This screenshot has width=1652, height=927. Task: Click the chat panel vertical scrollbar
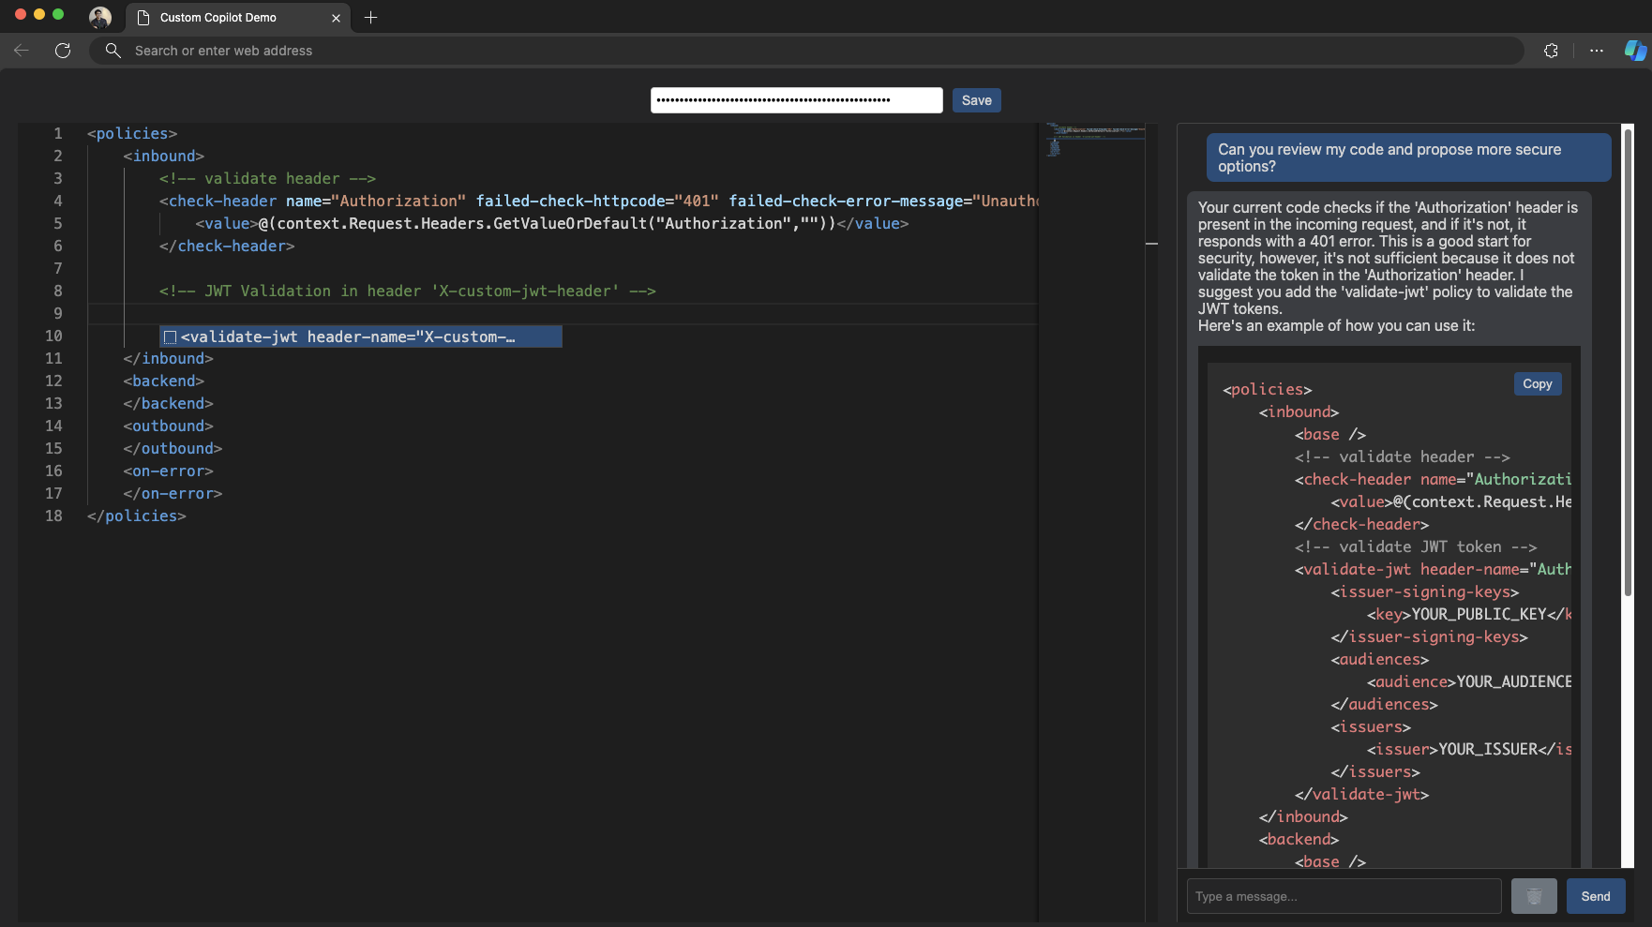(1628, 361)
